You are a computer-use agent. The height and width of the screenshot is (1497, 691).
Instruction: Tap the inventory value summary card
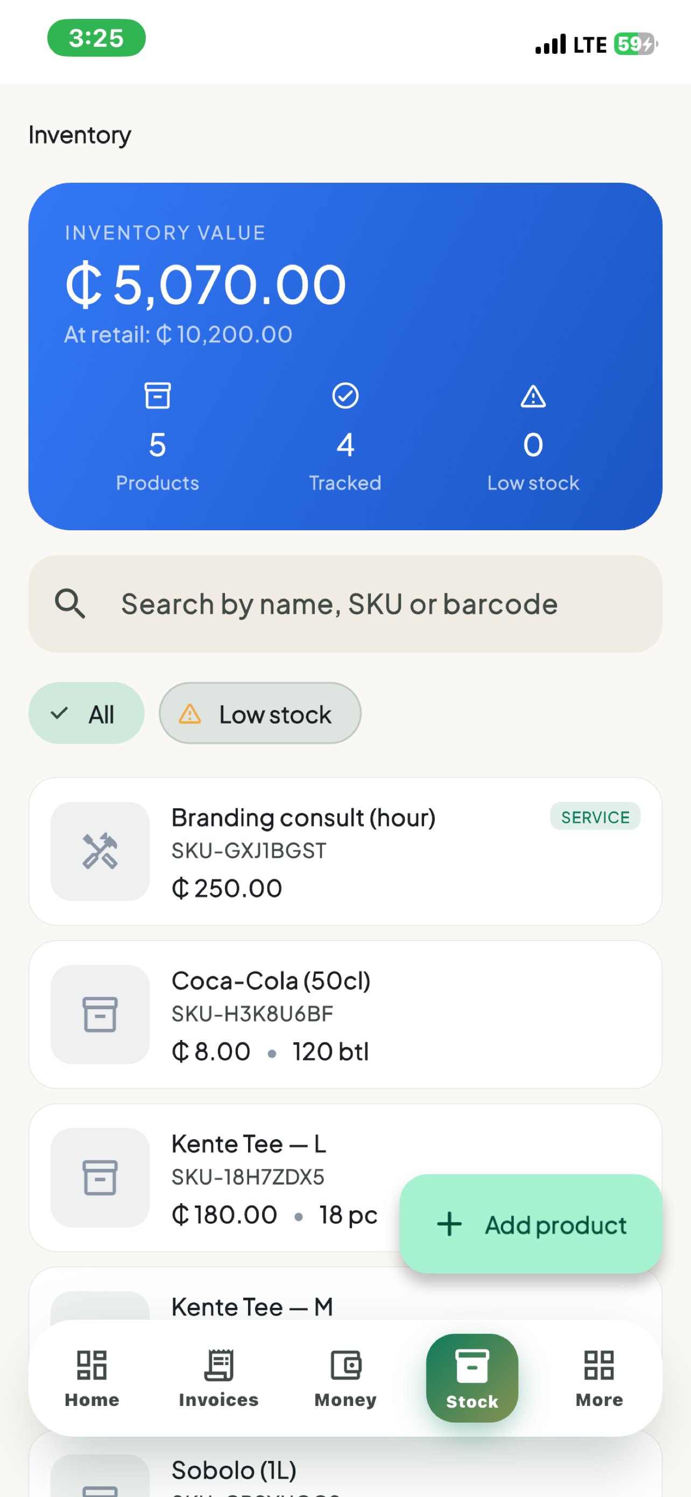click(x=346, y=356)
